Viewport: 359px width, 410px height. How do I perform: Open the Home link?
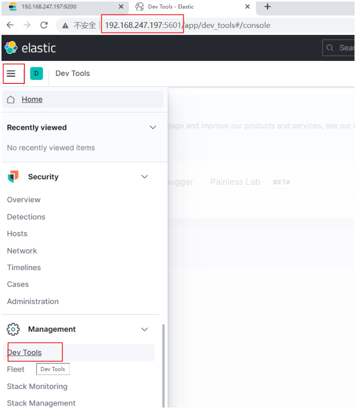[32, 99]
